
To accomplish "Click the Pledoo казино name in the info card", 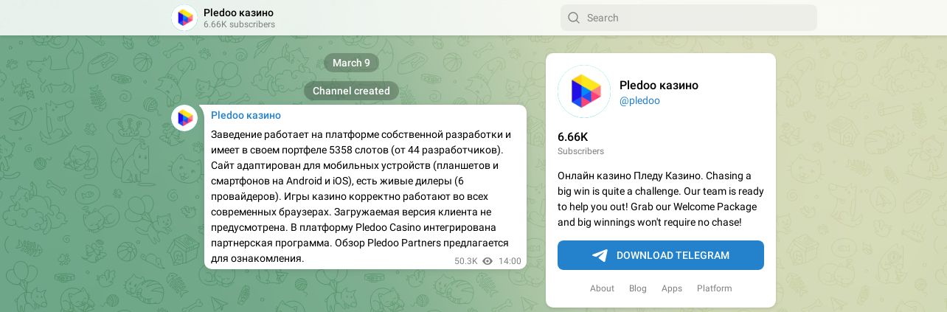I will [659, 85].
